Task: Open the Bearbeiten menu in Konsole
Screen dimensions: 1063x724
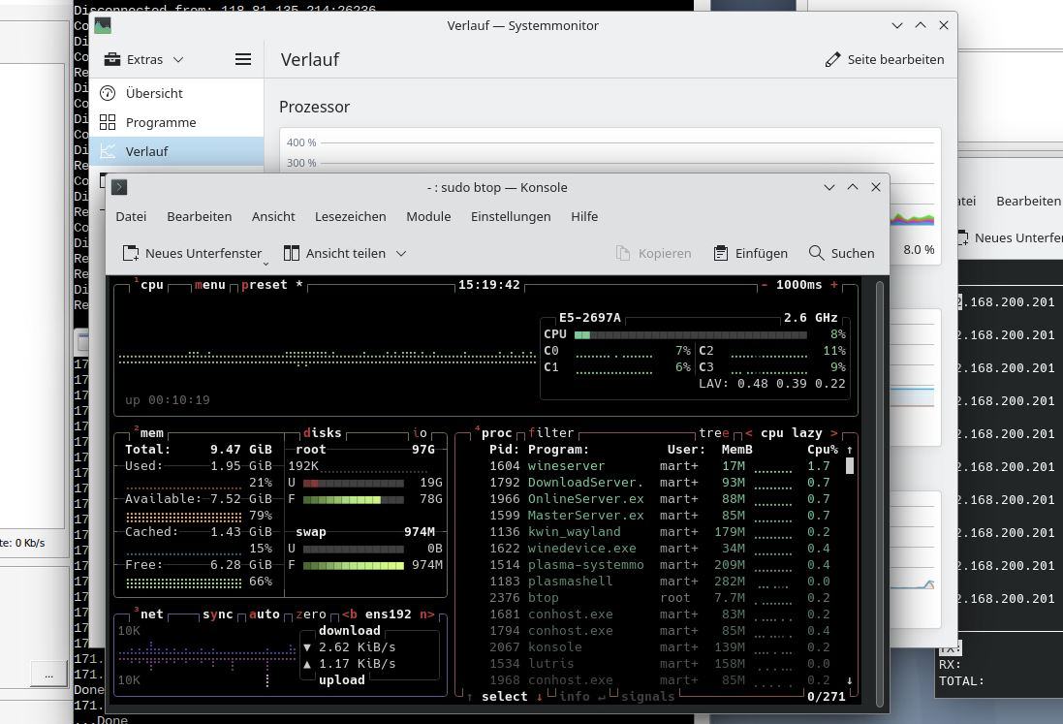Action: click(x=200, y=217)
